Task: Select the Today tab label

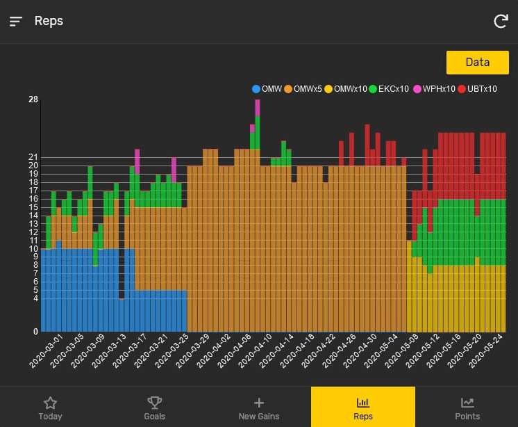Action: point(50,417)
